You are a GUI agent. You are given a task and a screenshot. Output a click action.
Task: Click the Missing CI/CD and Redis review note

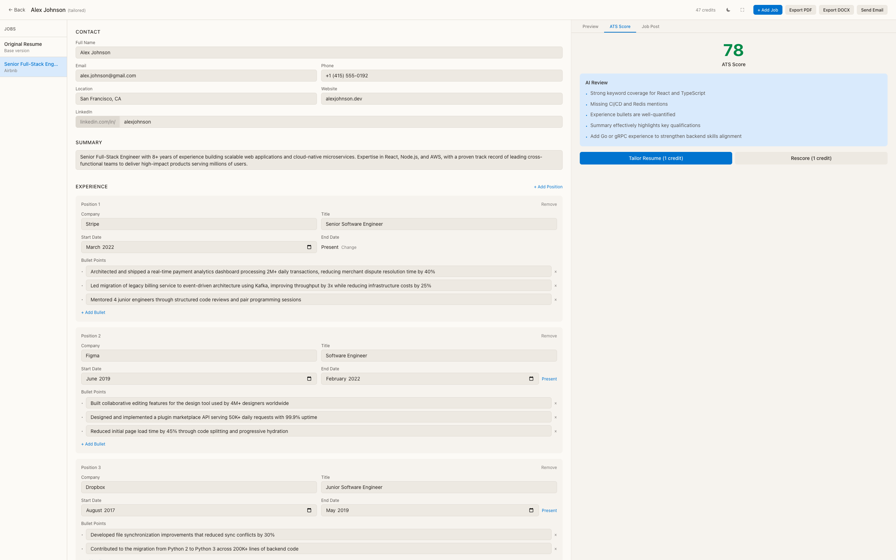click(x=629, y=104)
